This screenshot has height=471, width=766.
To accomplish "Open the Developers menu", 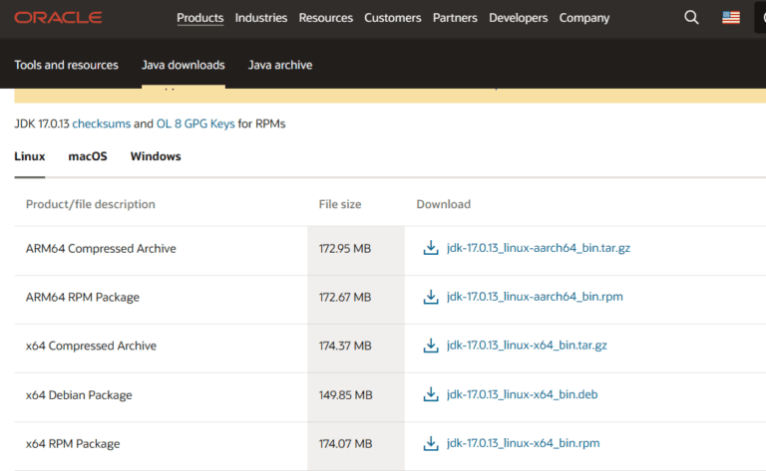I will [518, 18].
